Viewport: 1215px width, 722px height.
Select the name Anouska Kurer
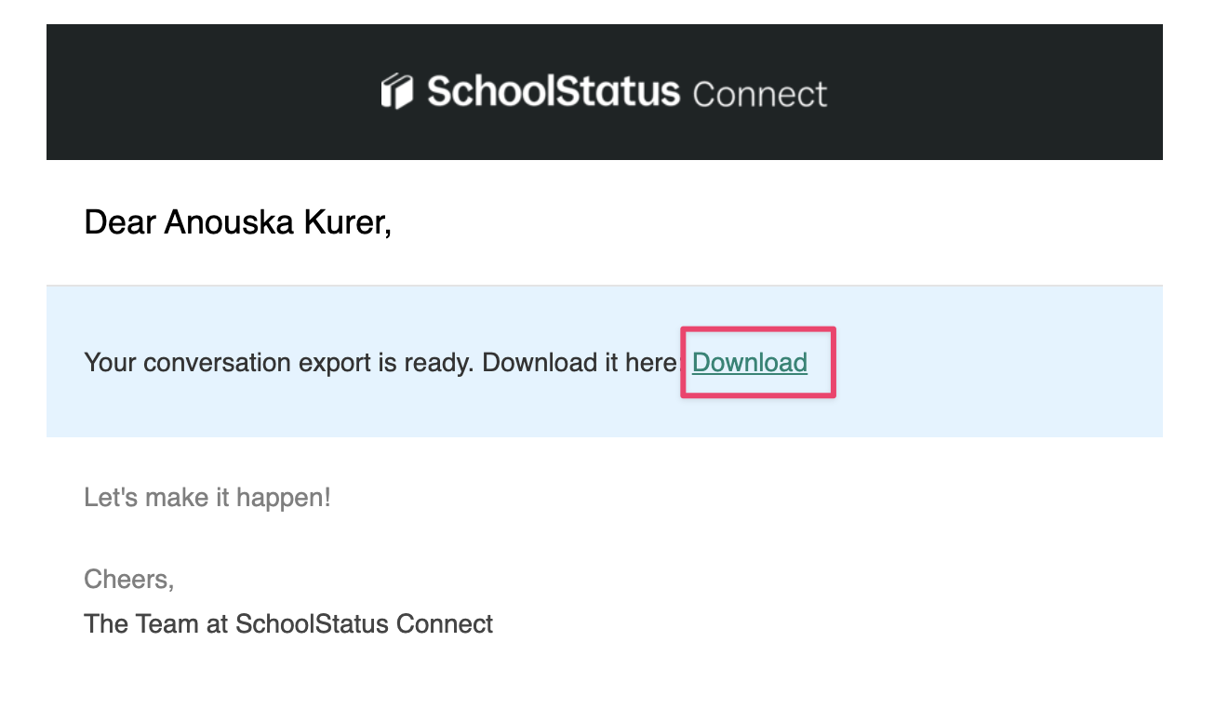point(278,223)
